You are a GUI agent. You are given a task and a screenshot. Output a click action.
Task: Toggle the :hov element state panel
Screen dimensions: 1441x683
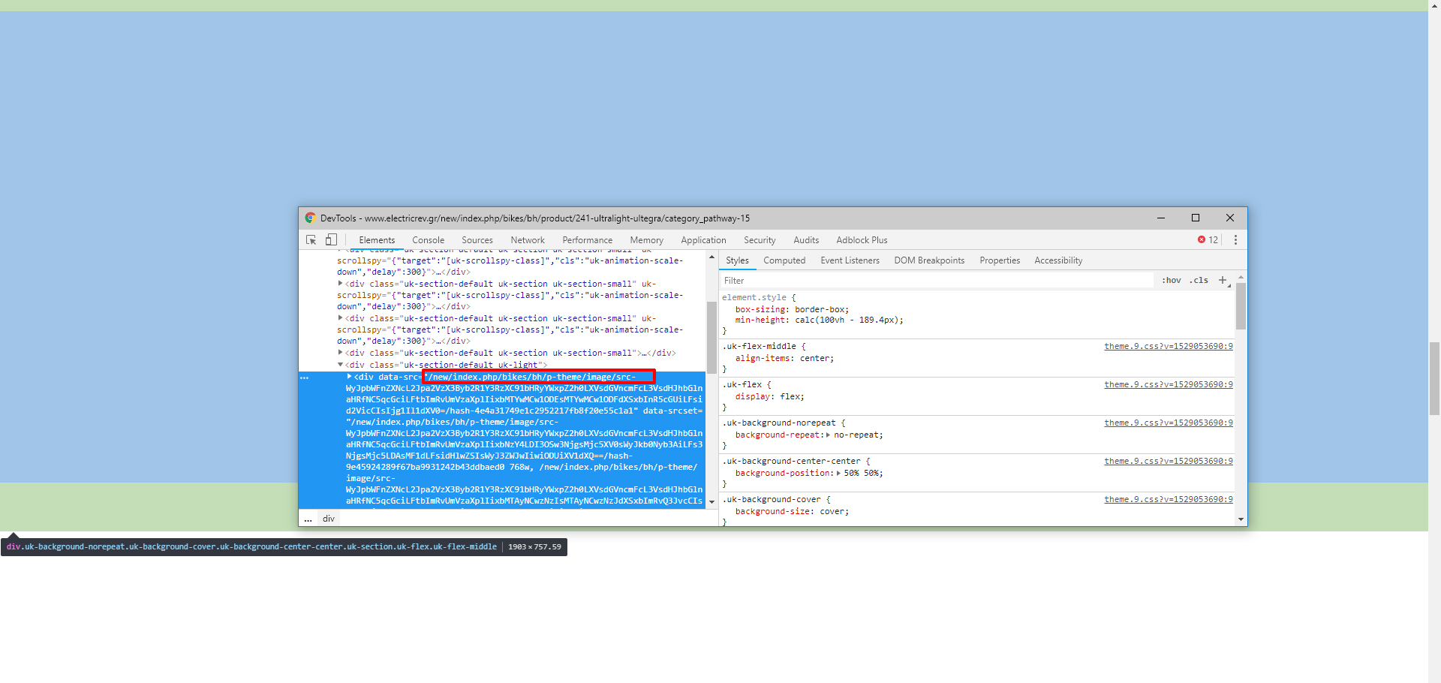tap(1171, 280)
